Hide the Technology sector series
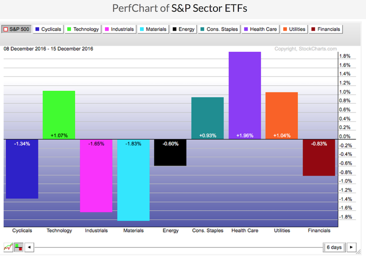The width and height of the screenshot is (366, 259). tap(83, 29)
